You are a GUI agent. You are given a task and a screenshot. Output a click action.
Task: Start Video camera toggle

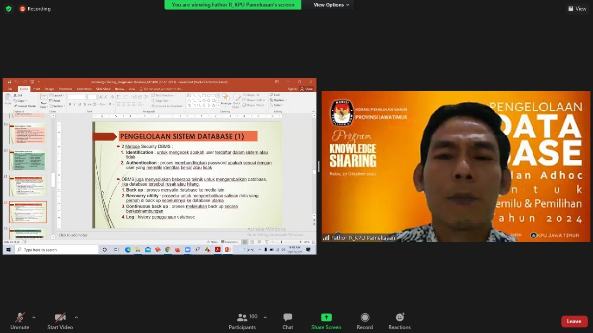pyautogui.click(x=60, y=321)
